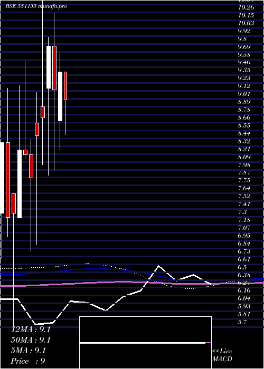Click the 7.41 price axis label
The height and width of the screenshot is (369, 264).
pos(244,204)
